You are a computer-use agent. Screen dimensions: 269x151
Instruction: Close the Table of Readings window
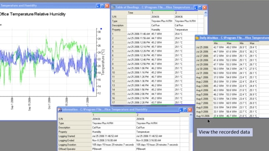pyautogui.click(x=205, y=7)
